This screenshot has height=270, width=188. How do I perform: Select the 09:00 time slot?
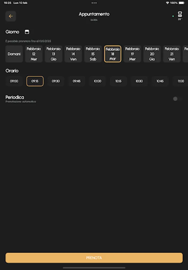point(14,81)
